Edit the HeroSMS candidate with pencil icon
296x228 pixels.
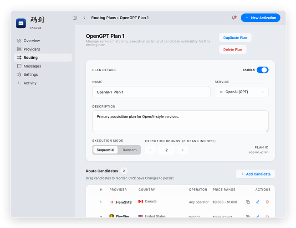(257, 202)
